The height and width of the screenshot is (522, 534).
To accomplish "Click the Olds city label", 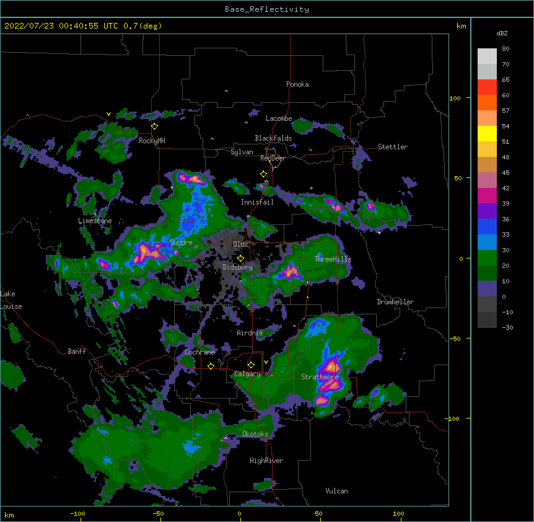I will coord(240,244).
